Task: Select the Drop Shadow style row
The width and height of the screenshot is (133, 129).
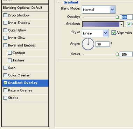Action: (25, 15)
